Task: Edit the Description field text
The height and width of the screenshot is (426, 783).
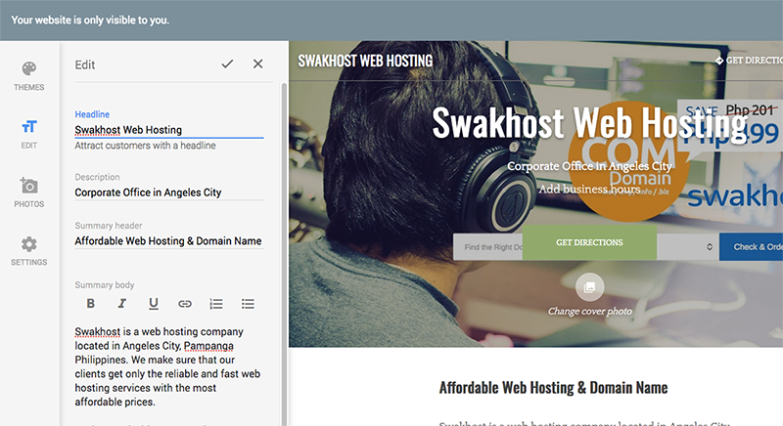Action: pos(168,192)
